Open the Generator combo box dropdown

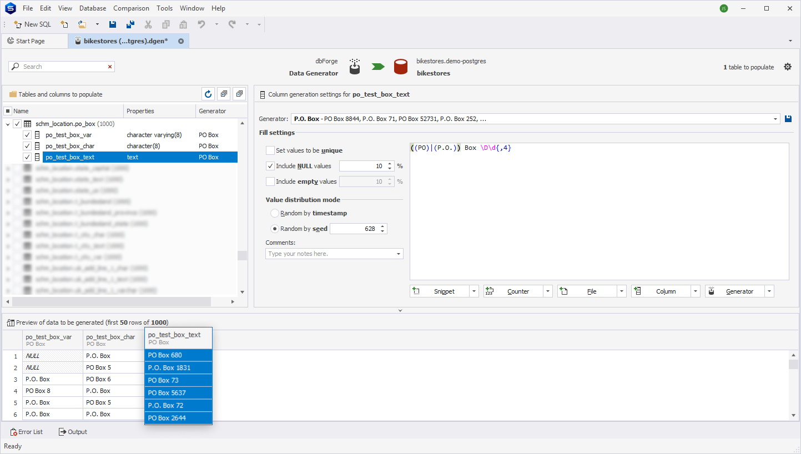(776, 119)
